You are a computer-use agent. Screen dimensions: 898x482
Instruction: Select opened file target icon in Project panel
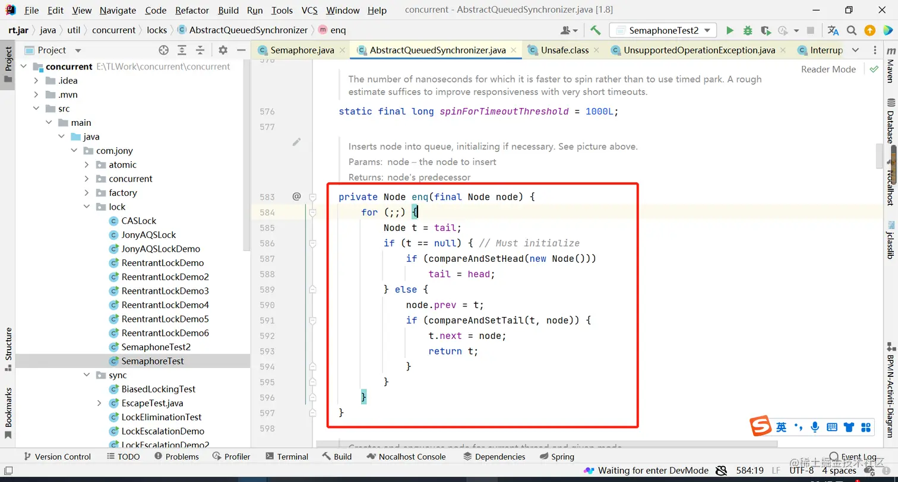pyautogui.click(x=163, y=50)
